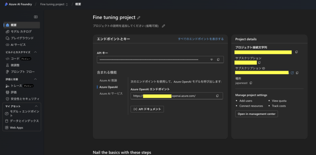Viewport: 316px width, 155px height.
Task: Click Open in management center button
Action: pyautogui.click(x=256, y=114)
